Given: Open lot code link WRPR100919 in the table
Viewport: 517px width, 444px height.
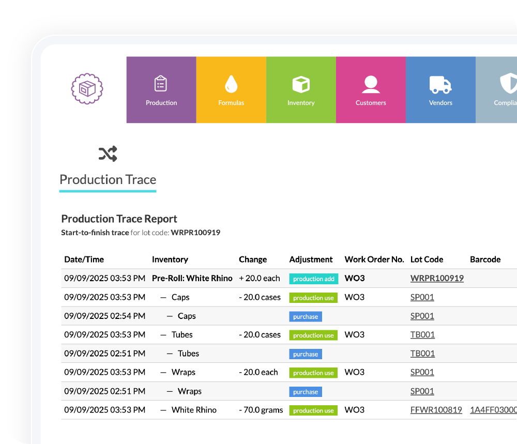Looking at the screenshot, I should tap(437, 278).
